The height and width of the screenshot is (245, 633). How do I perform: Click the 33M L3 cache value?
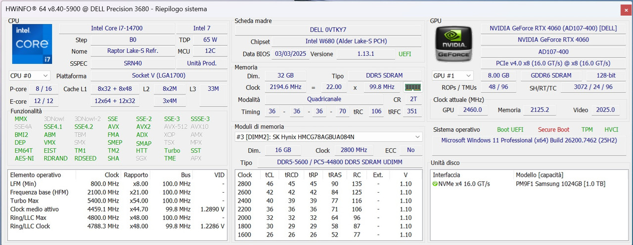(213, 89)
